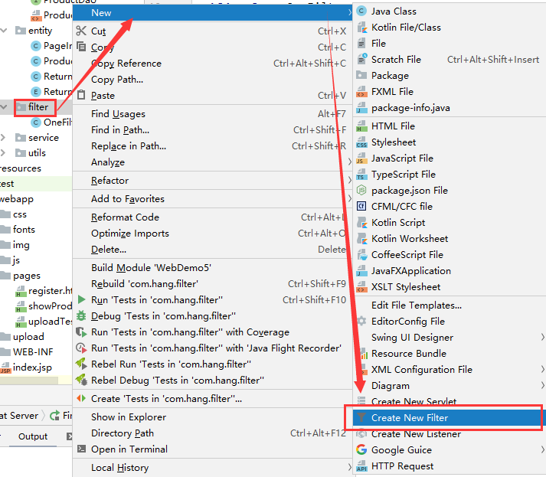This screenshot has width=546, height=477.
Task: Choose Replace in Path...
Action: click(x=213, y=146)
